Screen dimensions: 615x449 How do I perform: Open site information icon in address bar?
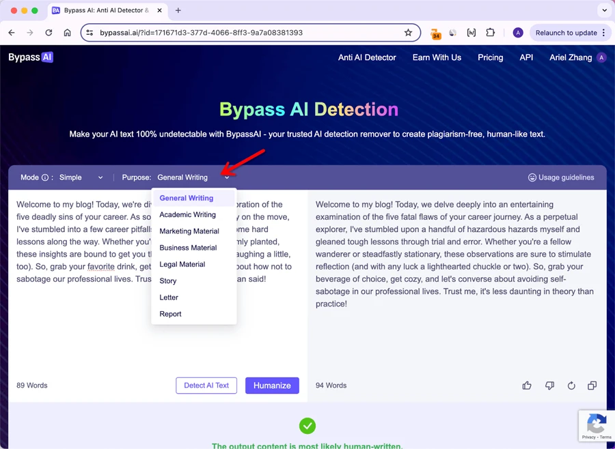coord(90,33)
